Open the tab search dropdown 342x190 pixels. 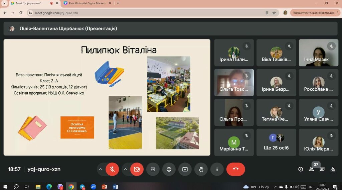(4, 3)
